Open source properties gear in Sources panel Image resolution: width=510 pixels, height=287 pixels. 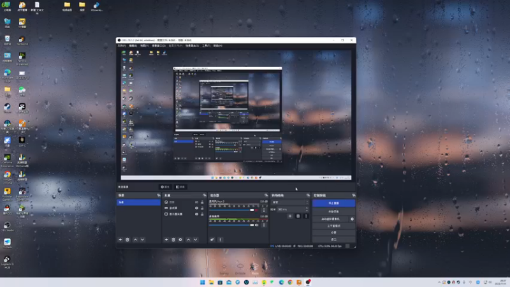(x=180, y=240)
